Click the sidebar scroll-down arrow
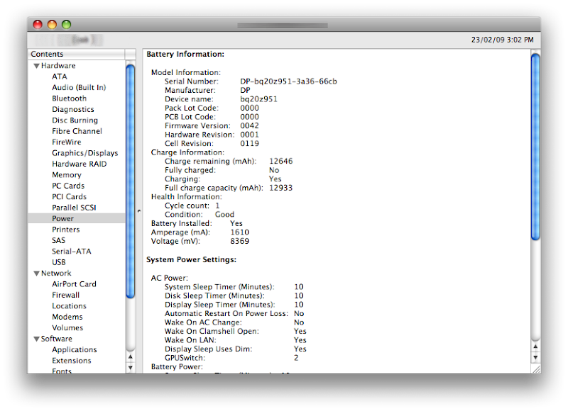 (x=131, y=367)
